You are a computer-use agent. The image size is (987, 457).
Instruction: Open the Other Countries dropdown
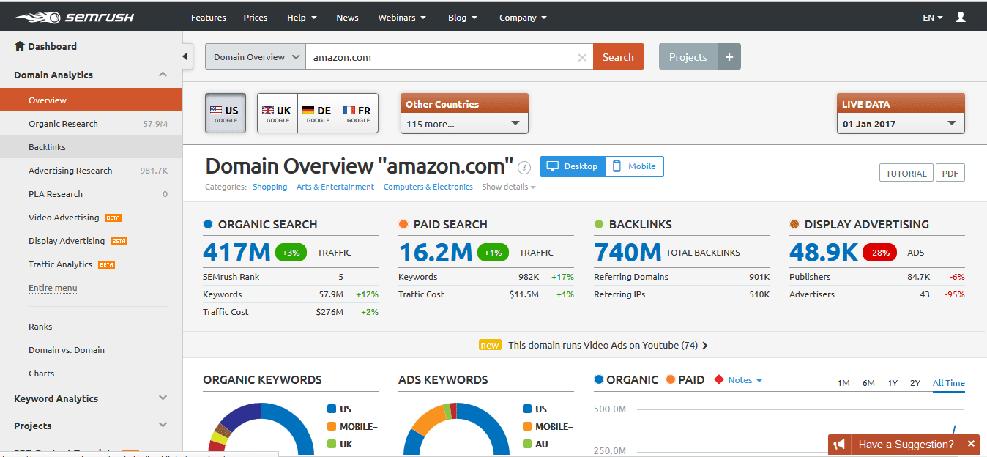point(463,123)
